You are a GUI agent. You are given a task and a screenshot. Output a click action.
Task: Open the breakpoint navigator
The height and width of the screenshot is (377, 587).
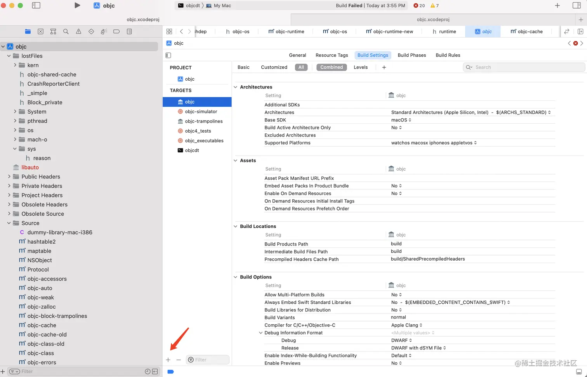pos(116,31)
